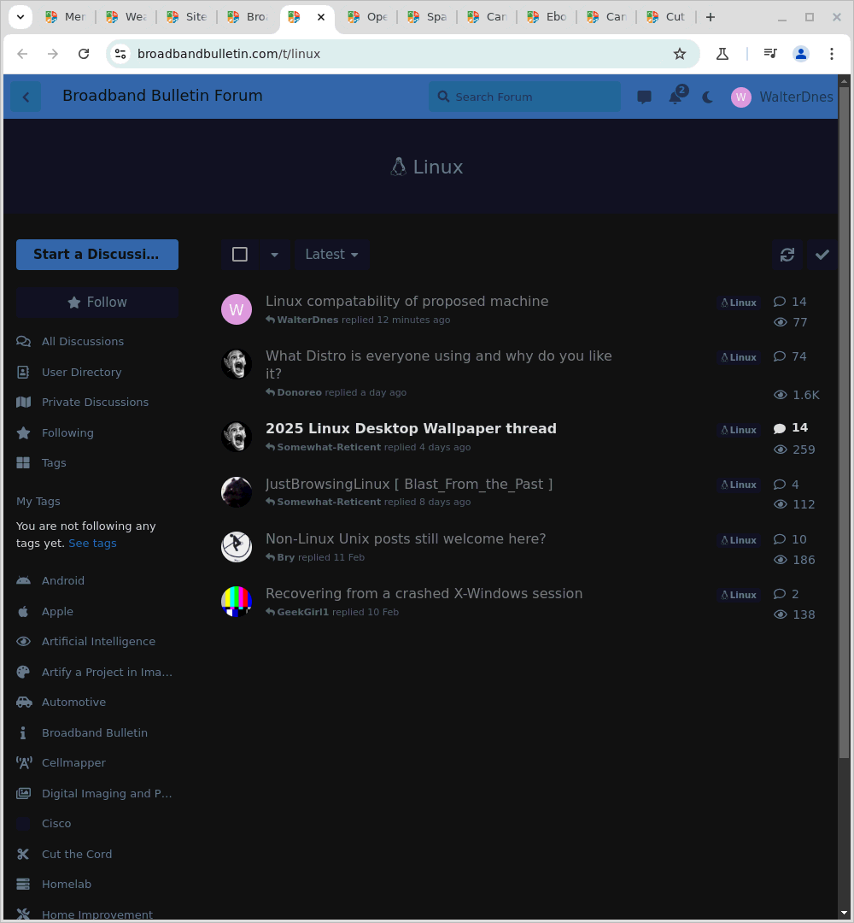Screen dimensions: 854x923
Task: Tick the select-all discussions checkbox
Action: click(239, 255)
